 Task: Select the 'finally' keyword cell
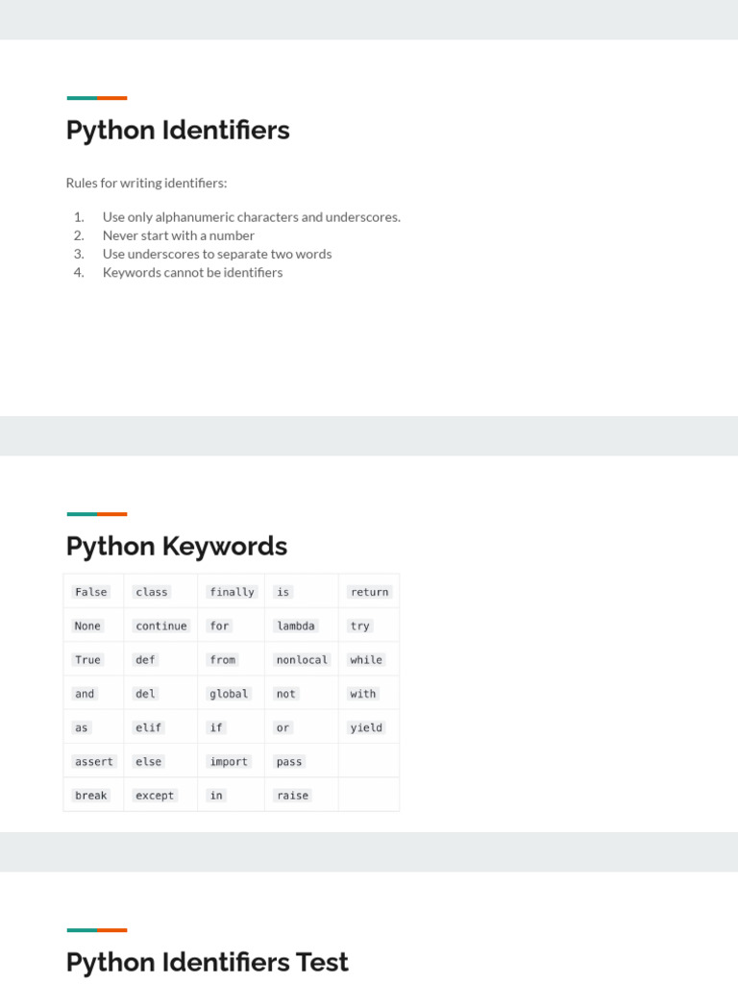232,592
